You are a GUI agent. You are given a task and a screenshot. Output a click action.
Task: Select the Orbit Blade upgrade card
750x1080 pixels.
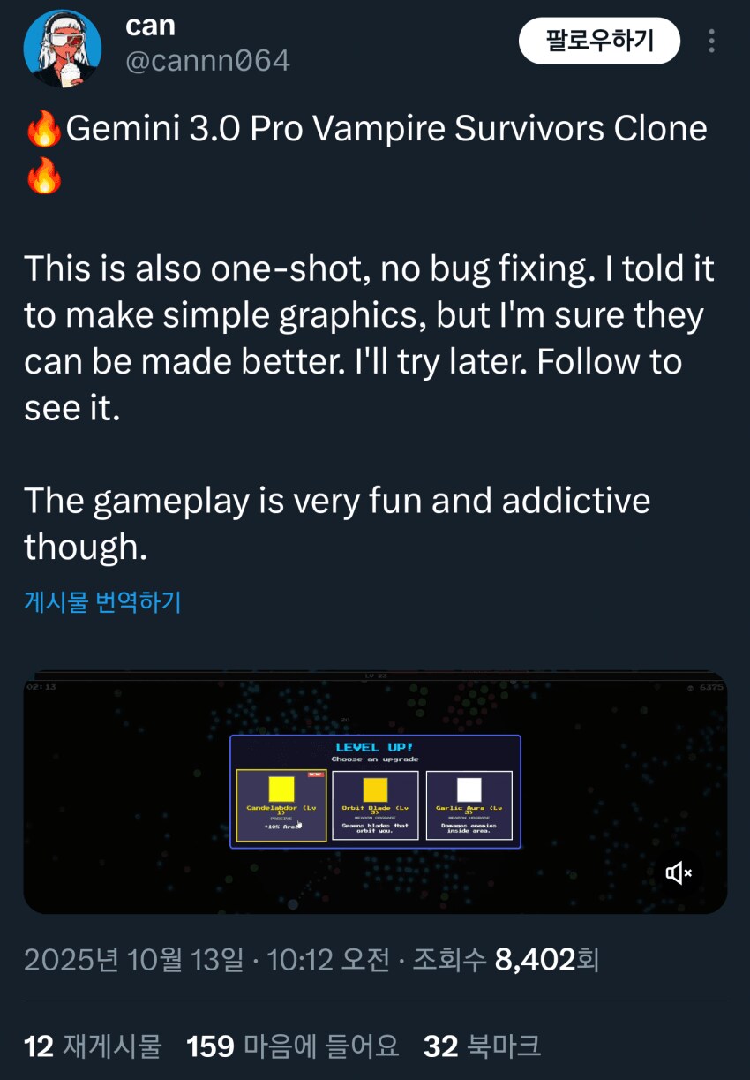[x=375, y=805]
